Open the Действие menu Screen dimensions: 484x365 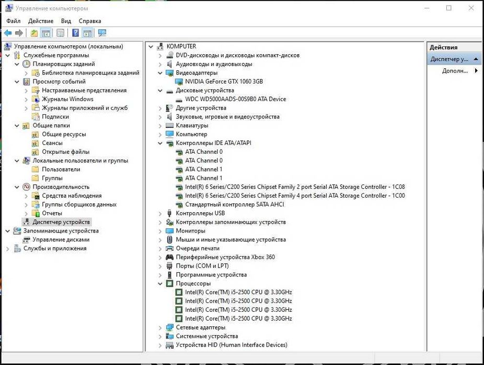click(x=41, y=21)
